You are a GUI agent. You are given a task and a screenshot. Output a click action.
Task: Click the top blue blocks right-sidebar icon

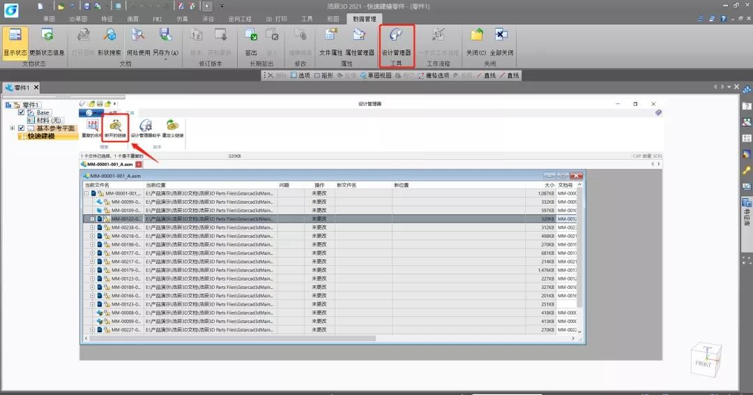click(x=746, y=90)
